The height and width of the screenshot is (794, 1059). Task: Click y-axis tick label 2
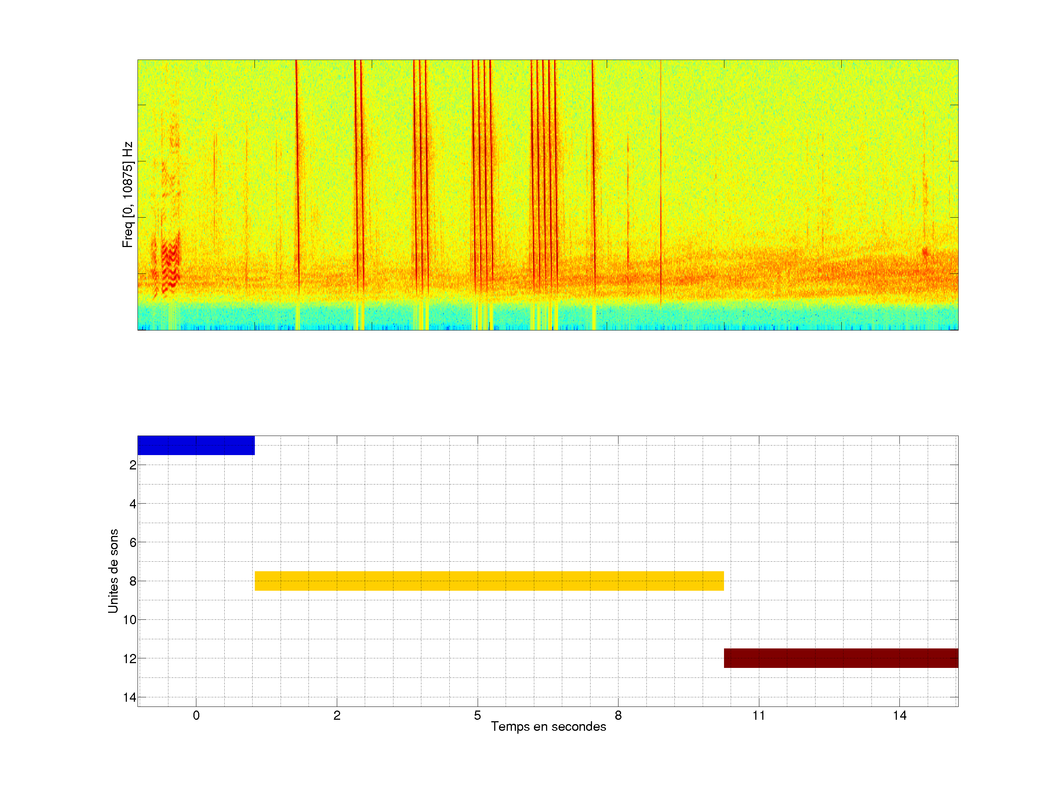click(x=133, y=465)
